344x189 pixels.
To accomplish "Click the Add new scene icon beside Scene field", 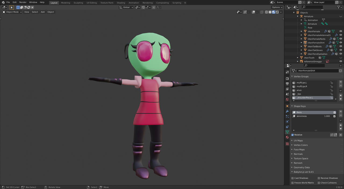I will coord(300,2).
